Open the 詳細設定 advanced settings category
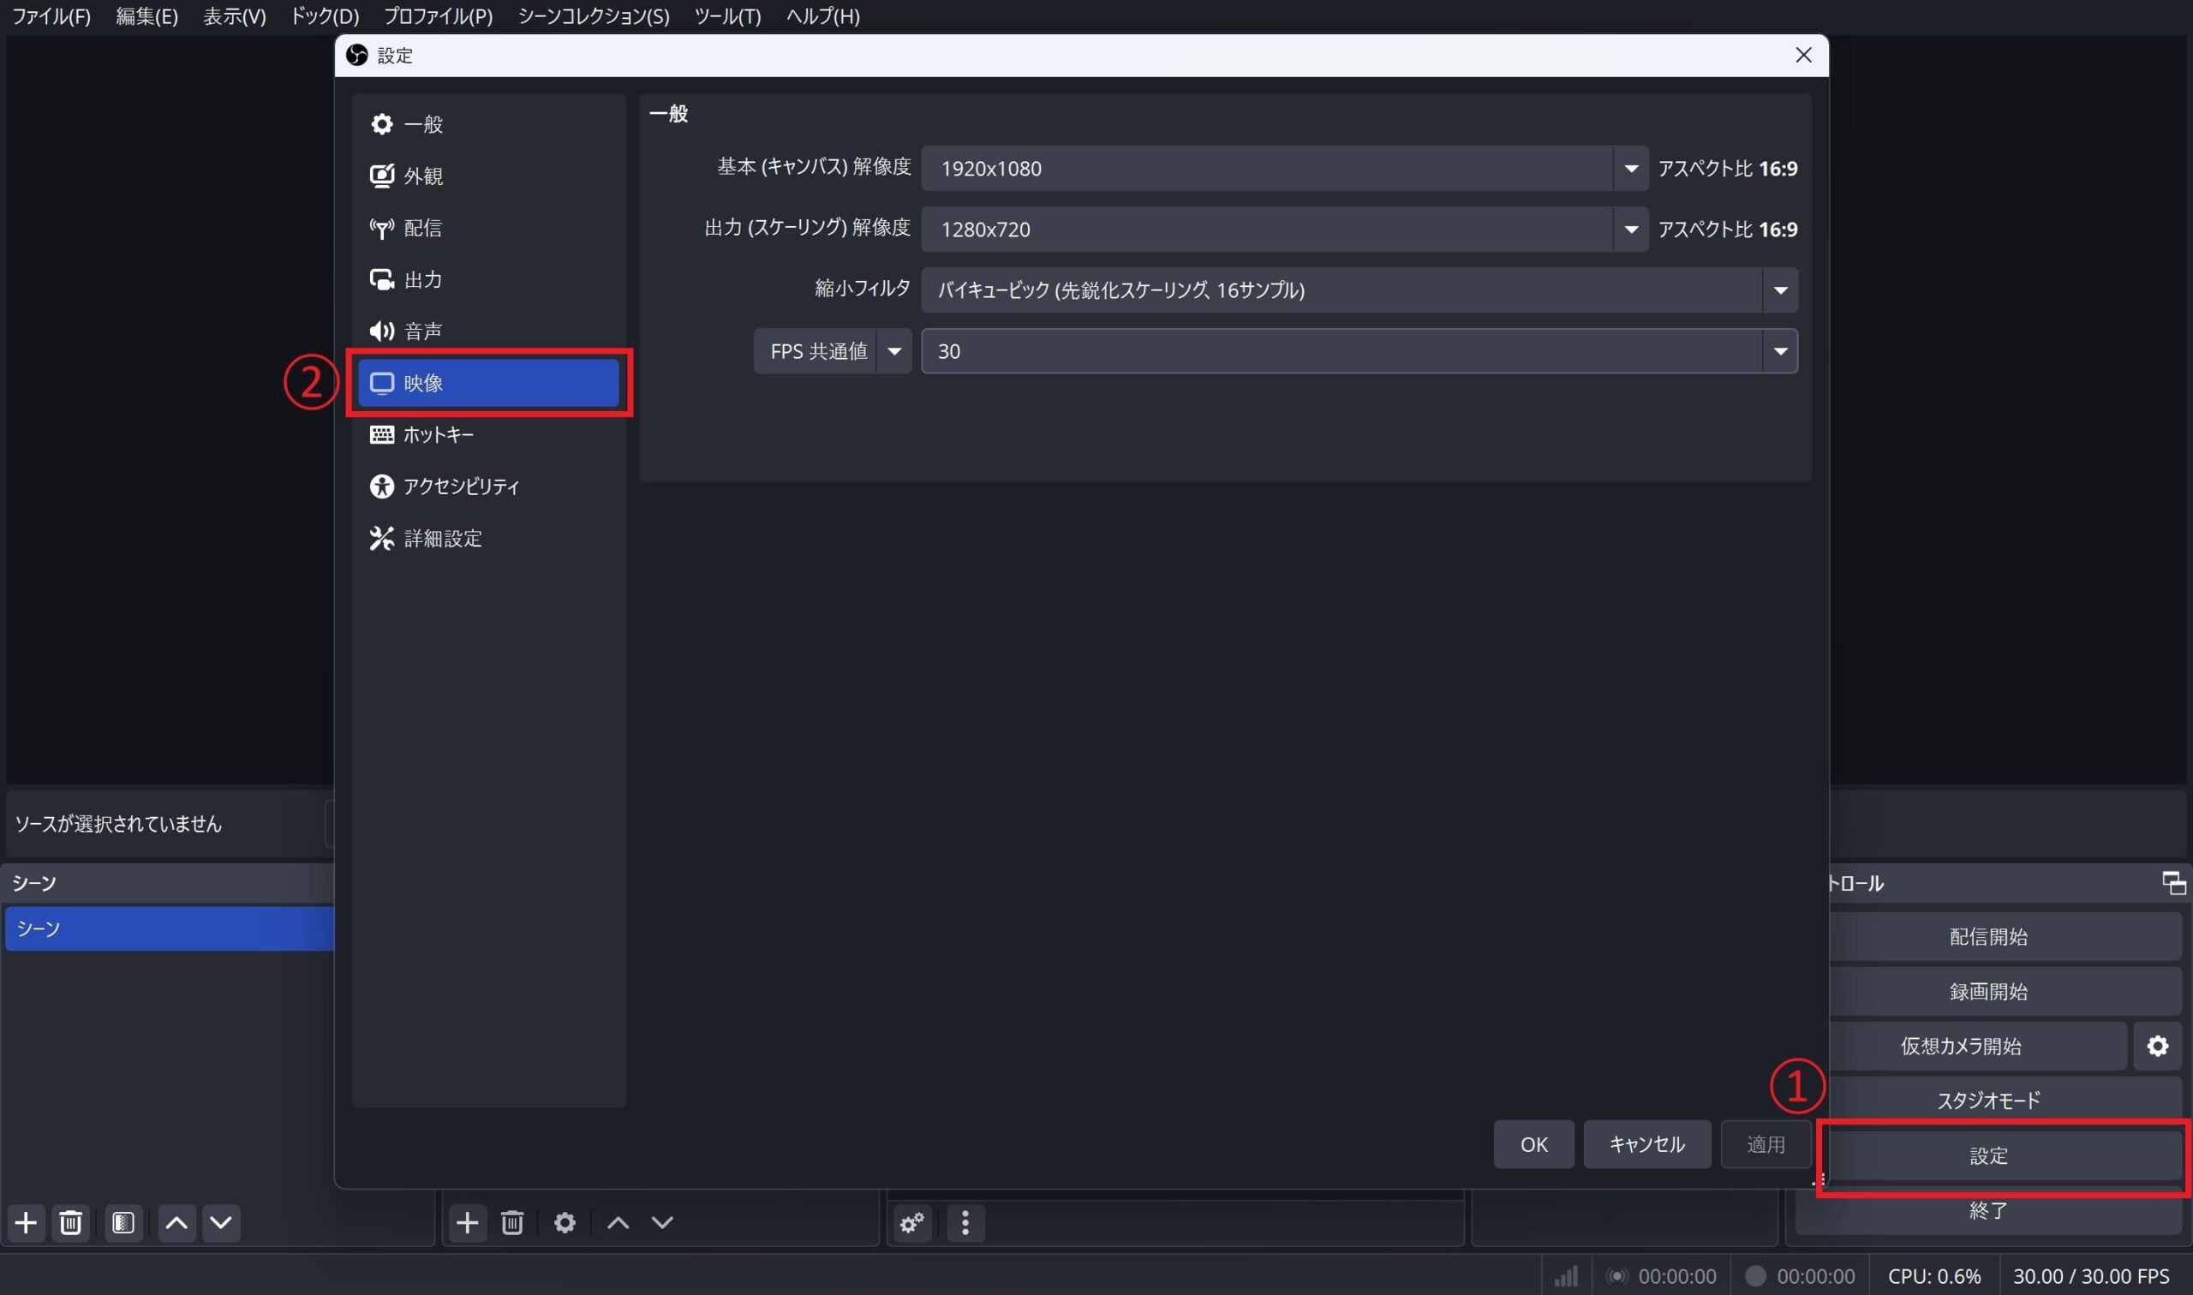 (x=487, y=539)
